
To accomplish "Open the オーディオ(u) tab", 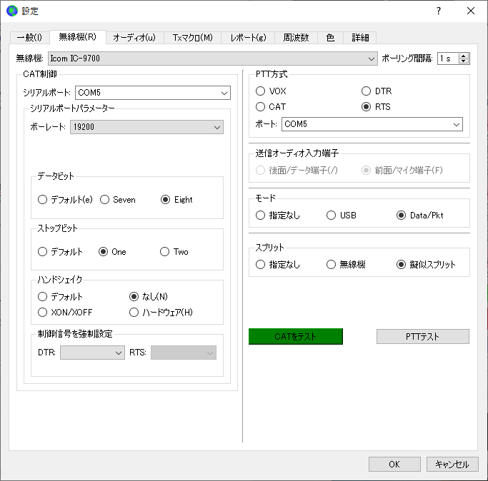I will [x=134, y=38].
